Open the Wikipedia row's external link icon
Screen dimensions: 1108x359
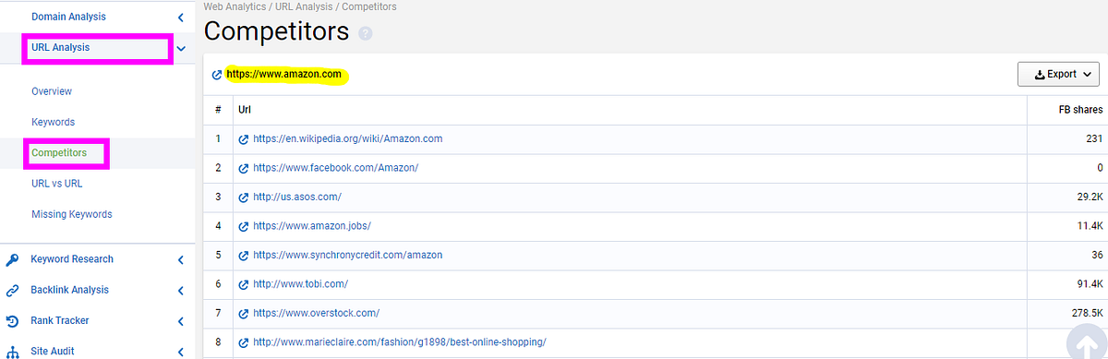[244, 139]
